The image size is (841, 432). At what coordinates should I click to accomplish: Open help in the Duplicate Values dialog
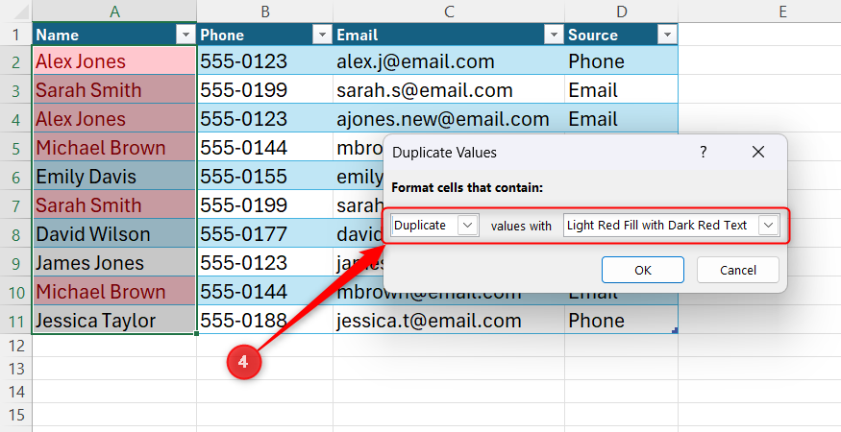tap(704, 153)
